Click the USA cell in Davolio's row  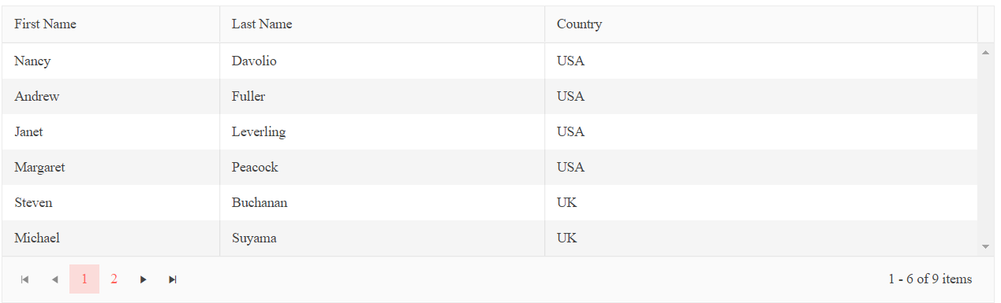coord(761,61)
